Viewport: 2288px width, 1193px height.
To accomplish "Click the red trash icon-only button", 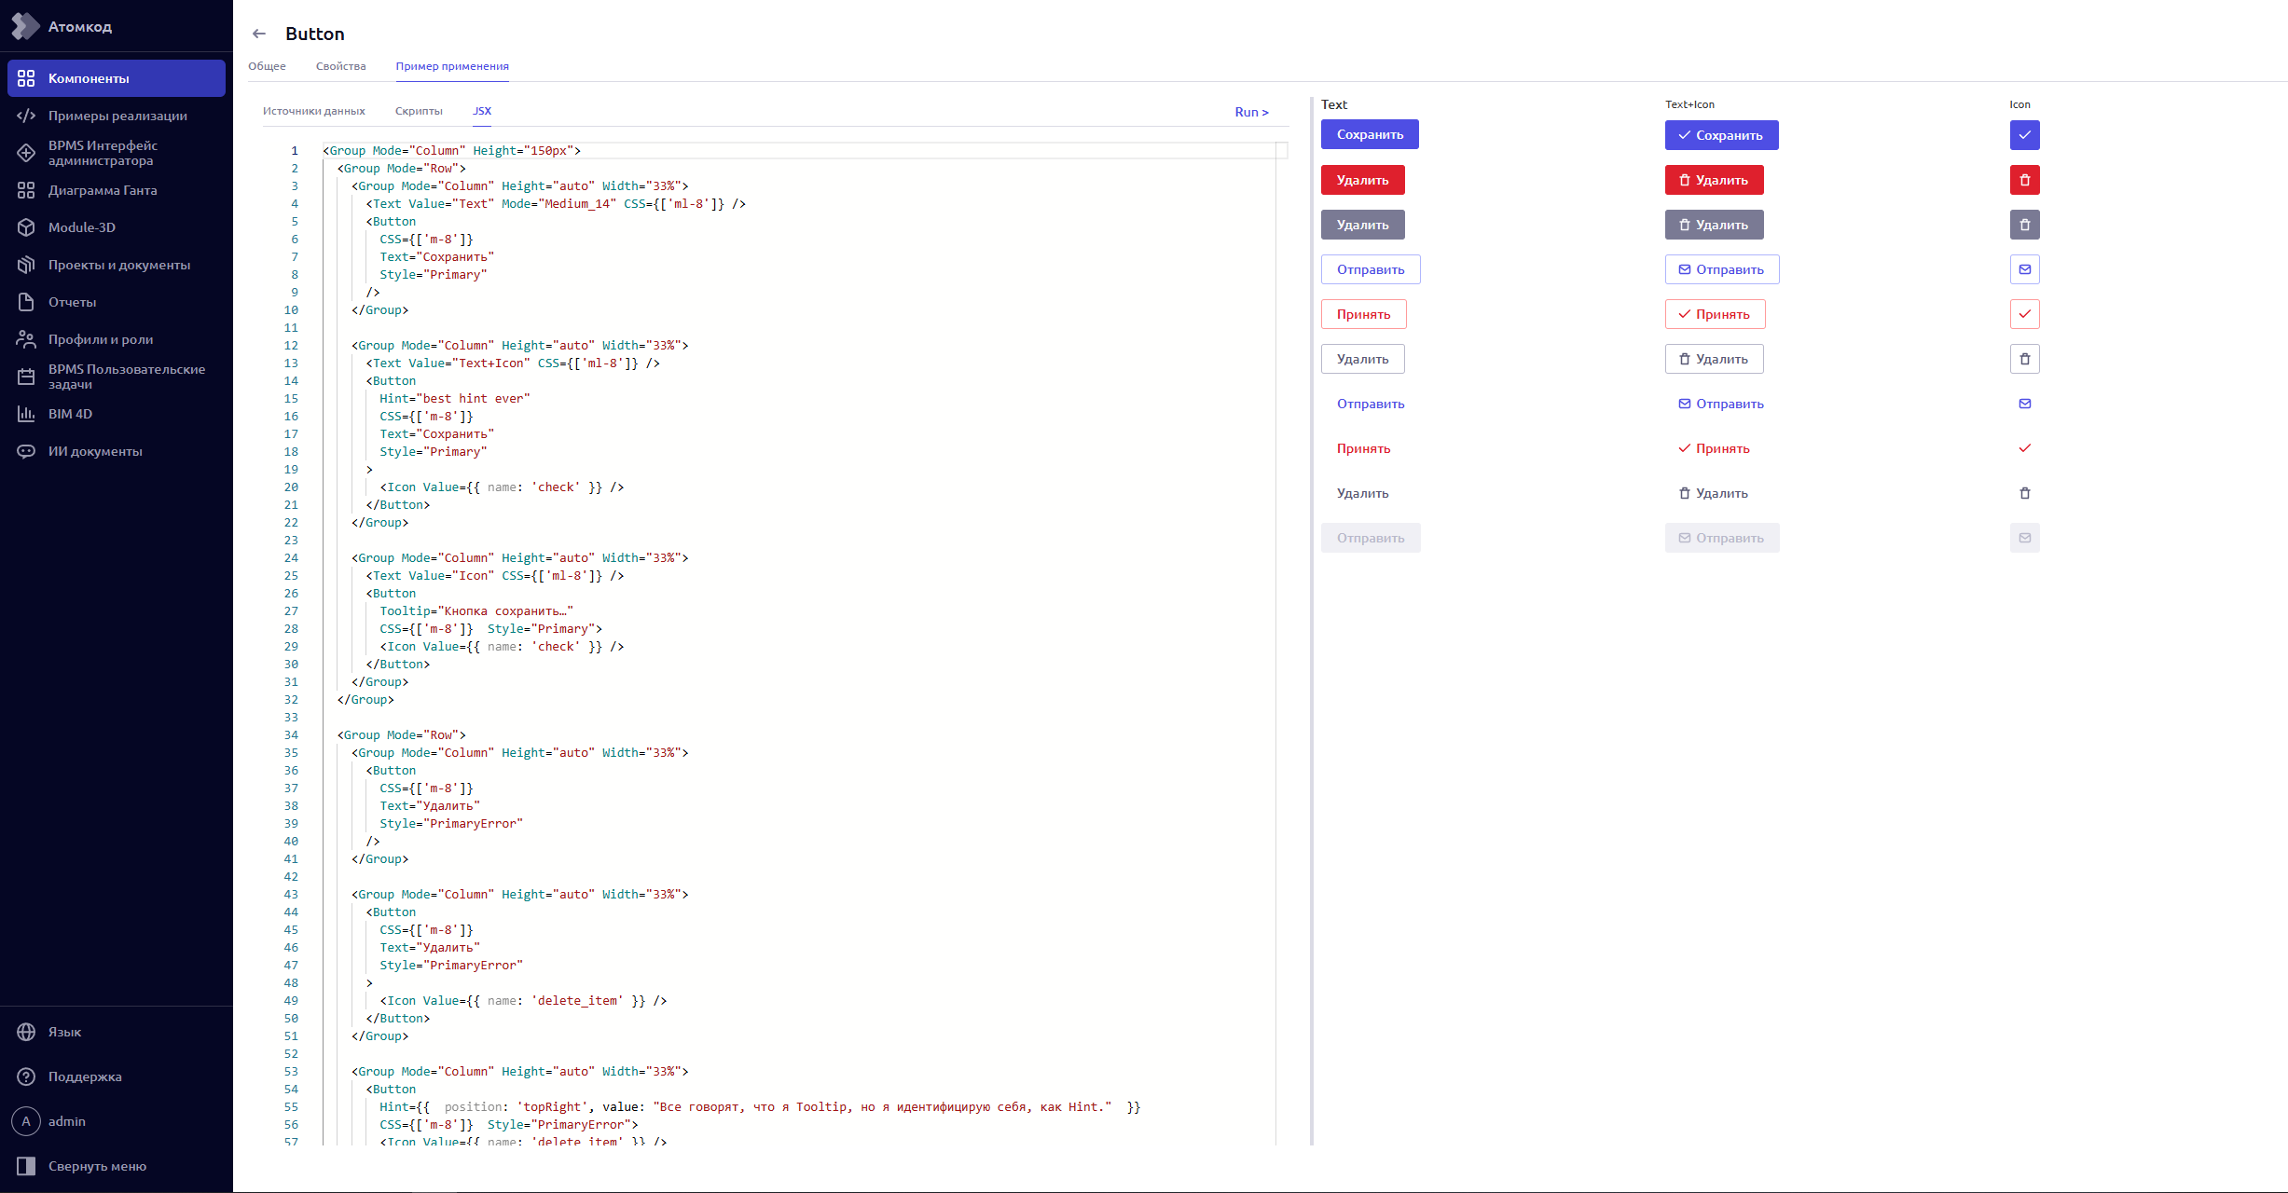I will pyautogui.click(x=2024, y=180).
